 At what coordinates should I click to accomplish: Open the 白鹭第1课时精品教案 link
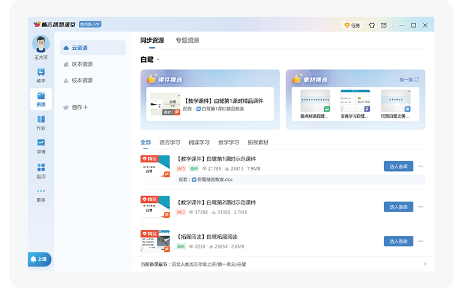[221, 109]
